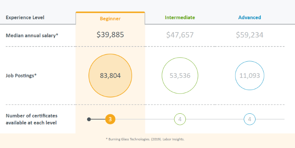295x148 pixels.
Task: Click the Median annual salary row label
Action: coord(32,35)
